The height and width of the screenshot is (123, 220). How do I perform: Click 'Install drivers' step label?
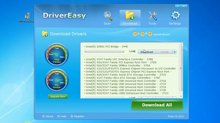162,34
